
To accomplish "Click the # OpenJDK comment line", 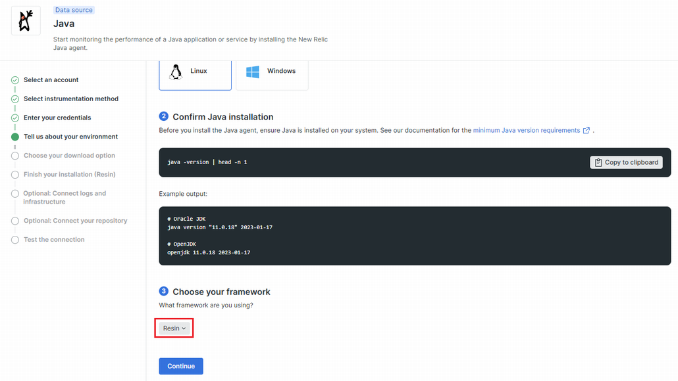I will pyautogui.click(x=182, y=244).
